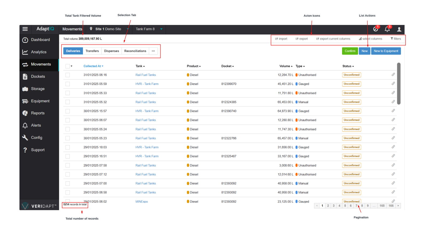Click the New to Equipment button
425x235 pixels.
(386, 51)
